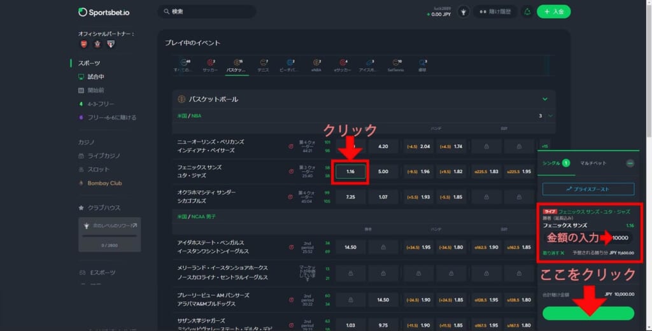Click live clock icon for ニューオーリンズ・ペリカンズ match
This screenshot has width=652, height=331.
point(290,146)
